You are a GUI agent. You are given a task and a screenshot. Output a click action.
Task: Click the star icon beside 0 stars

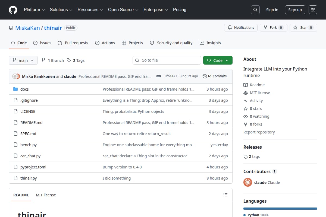click(x=246, y=108)
